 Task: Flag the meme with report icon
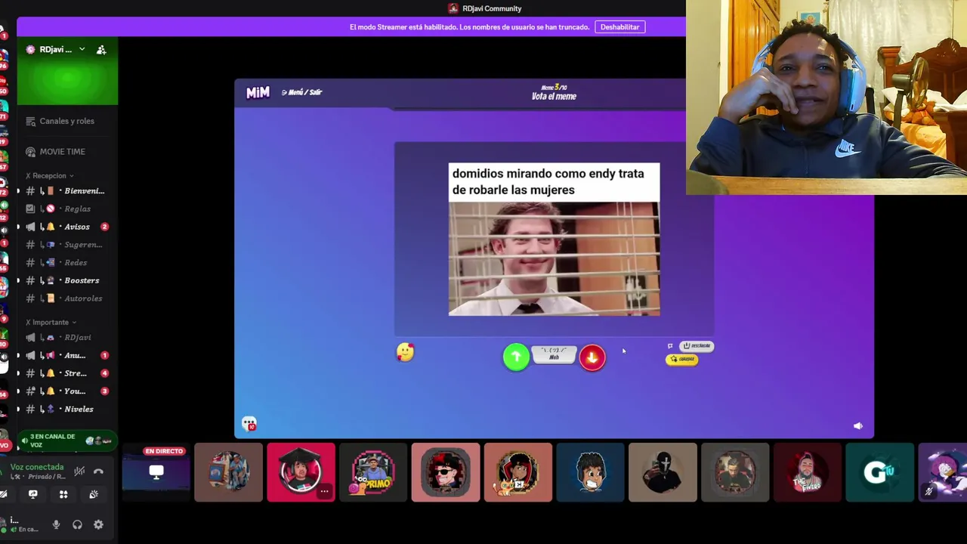(x=670, y=346)
